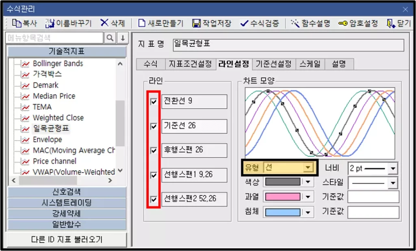Create new formula with 새로만들기

pyautogui.click(x=161, y=23)
